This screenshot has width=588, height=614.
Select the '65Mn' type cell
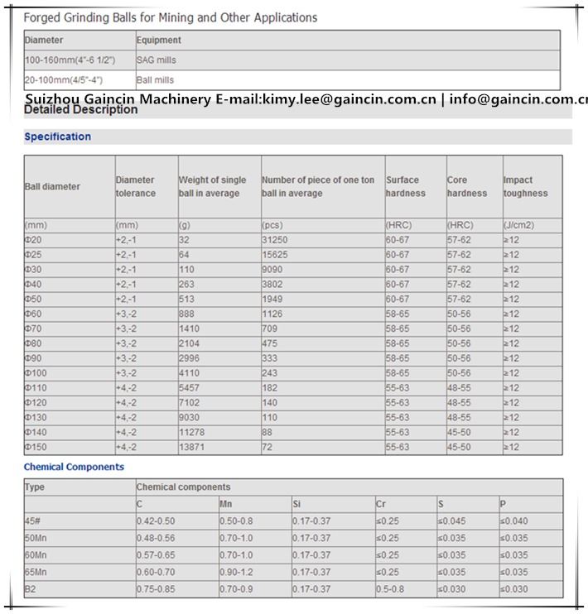point(34,572)
